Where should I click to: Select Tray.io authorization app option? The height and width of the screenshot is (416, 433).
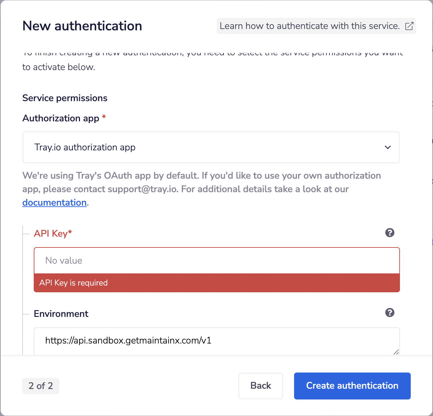pyautogui.click(x=85, y=147)
